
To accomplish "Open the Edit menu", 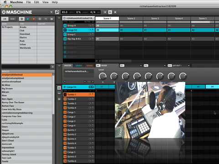I will 36,2.
